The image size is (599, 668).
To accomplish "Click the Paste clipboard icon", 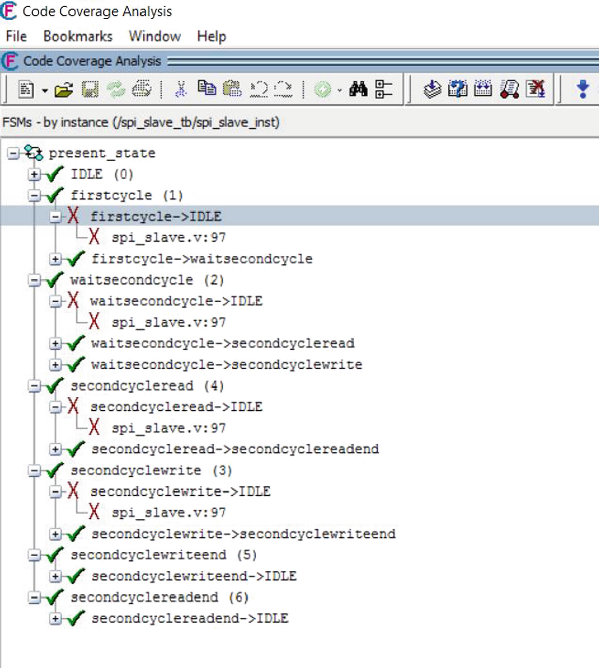I will (x=232, y=89).
